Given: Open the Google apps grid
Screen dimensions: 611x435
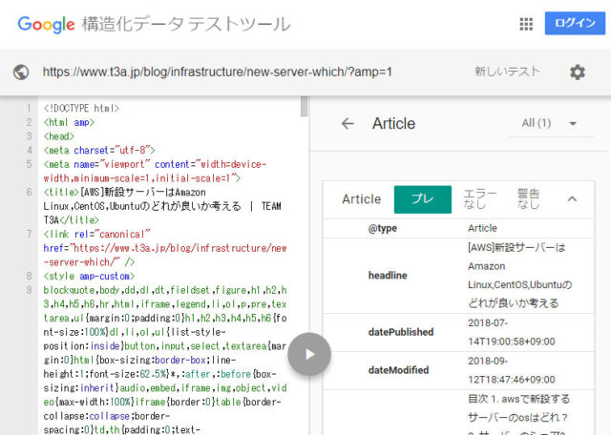Looking at the screenshot, I should click(526, 24).
